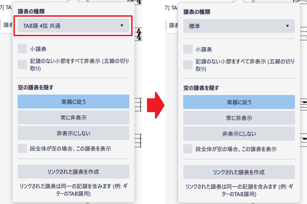Toggle 段全体が空の場合 checkbox in the 標準 panel

[x=188, y=148]
